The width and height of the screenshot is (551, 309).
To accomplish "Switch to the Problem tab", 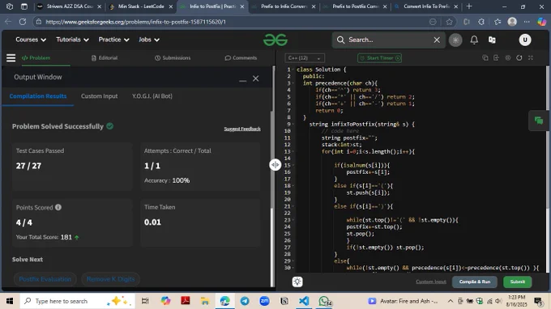I will (36, 58).
